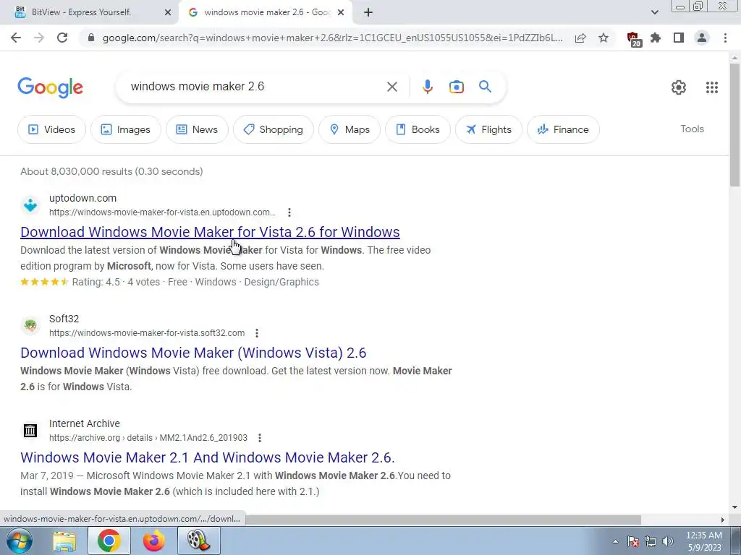Open the Extensions puzzle menu
741x555 pixels.
[656, 38]
